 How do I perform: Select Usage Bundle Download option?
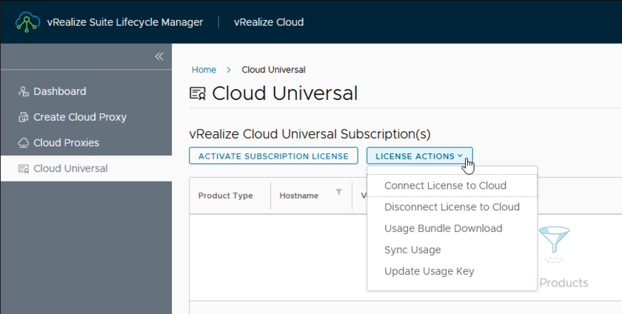pyautogui.click(x=443, y=229)
